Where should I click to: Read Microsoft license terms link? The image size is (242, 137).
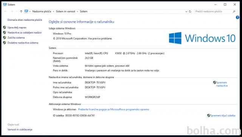point(113,109)
